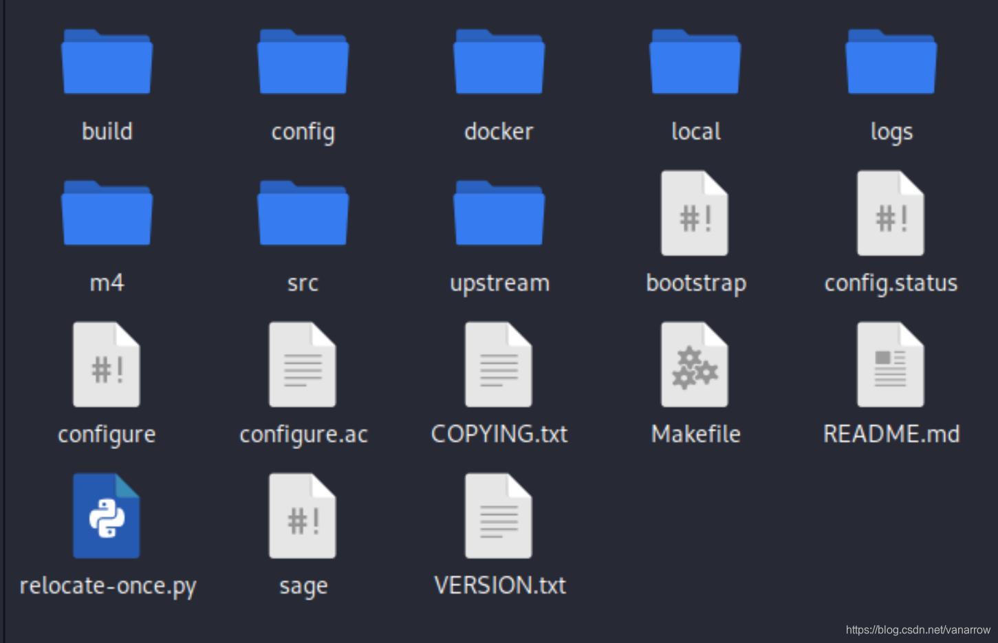Select the configure.ac text file icon

coord(303,364)
